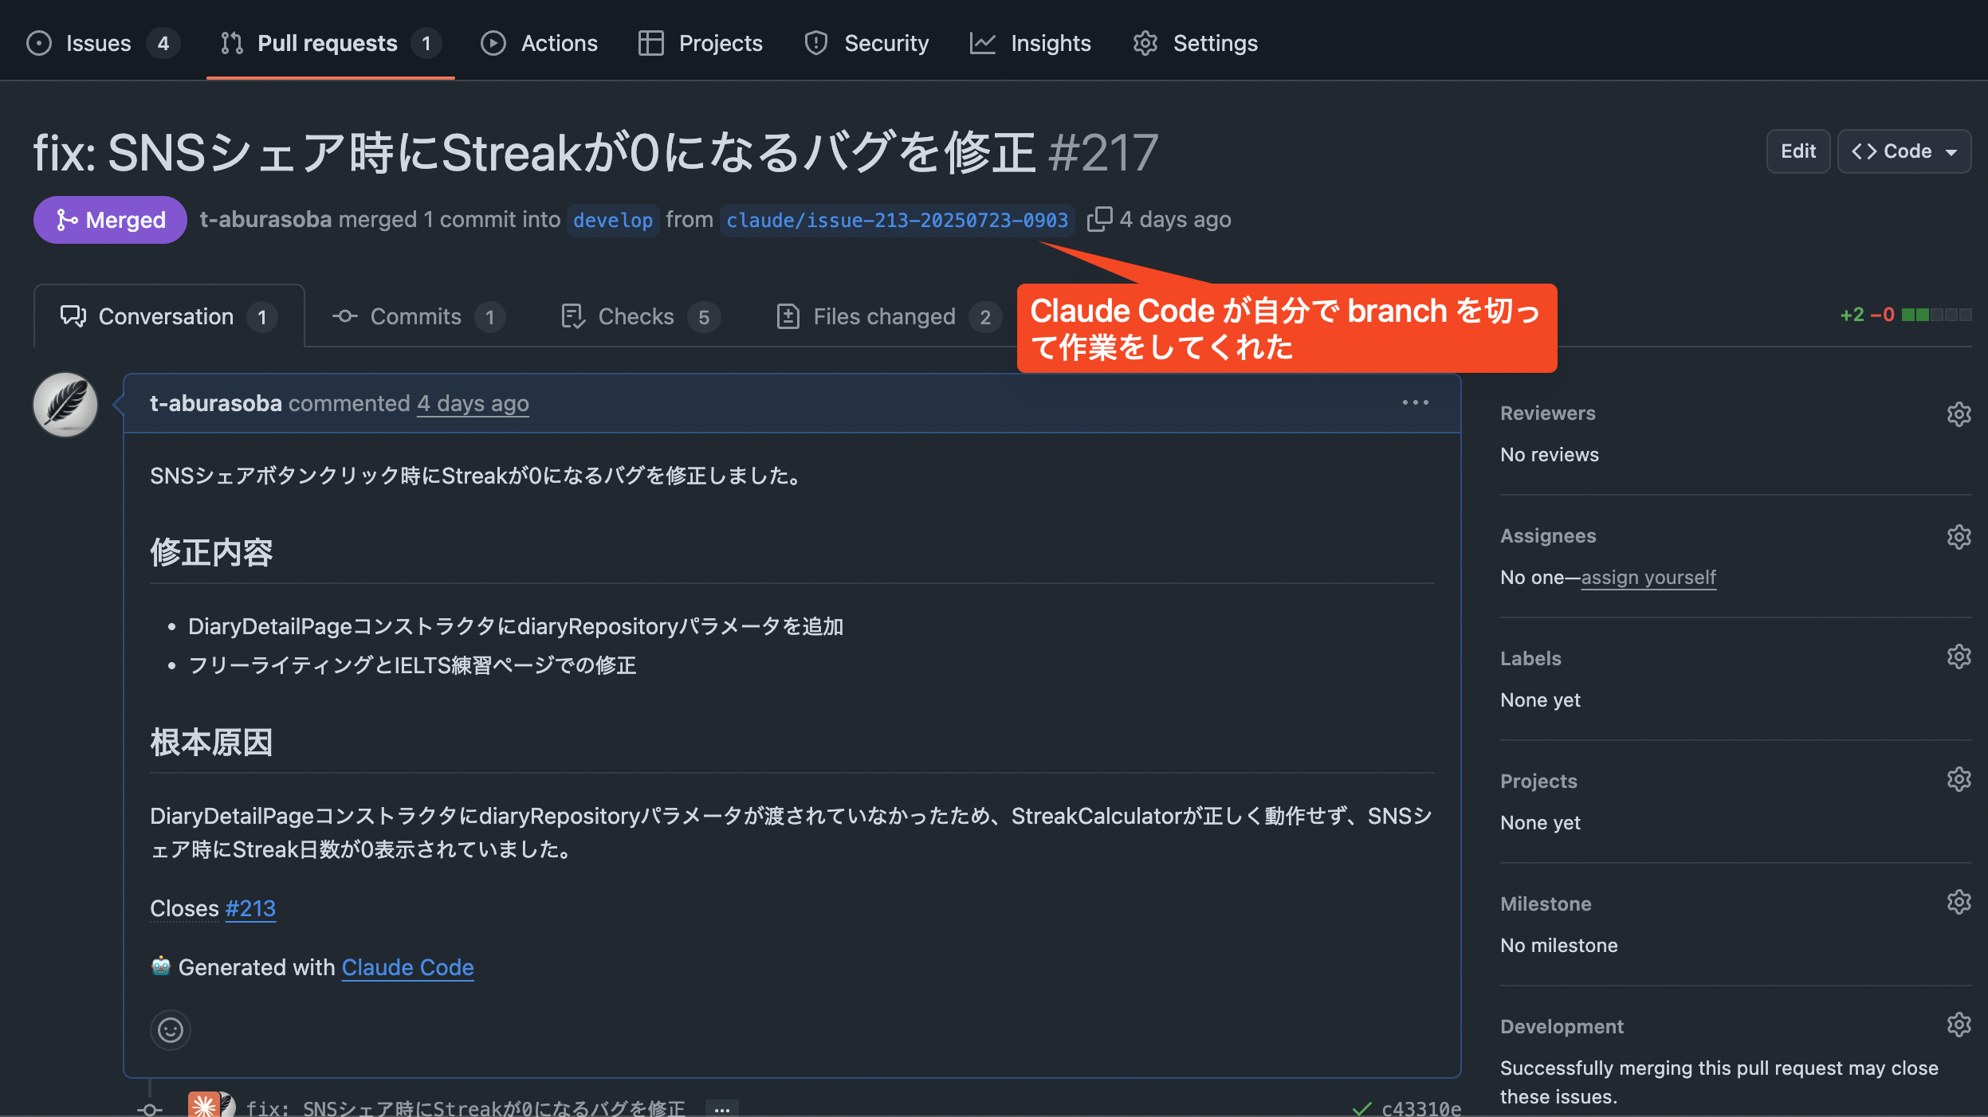Click the t-aburasoba merger name in header

265,220
